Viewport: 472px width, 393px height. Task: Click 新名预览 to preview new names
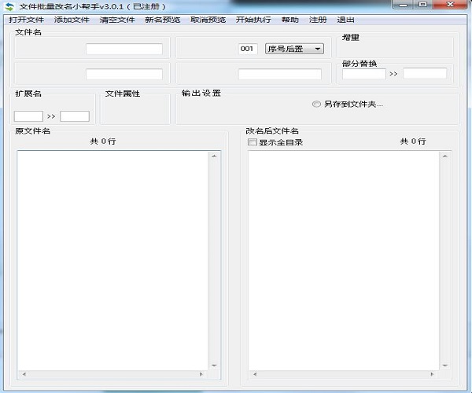162,20
